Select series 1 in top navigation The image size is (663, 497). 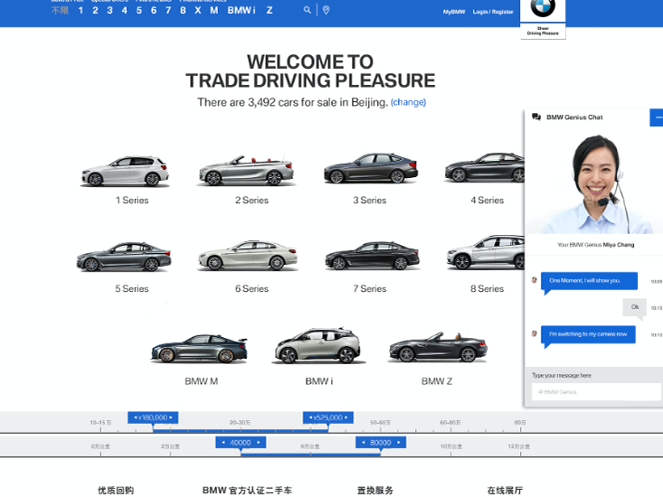(81, 10)
